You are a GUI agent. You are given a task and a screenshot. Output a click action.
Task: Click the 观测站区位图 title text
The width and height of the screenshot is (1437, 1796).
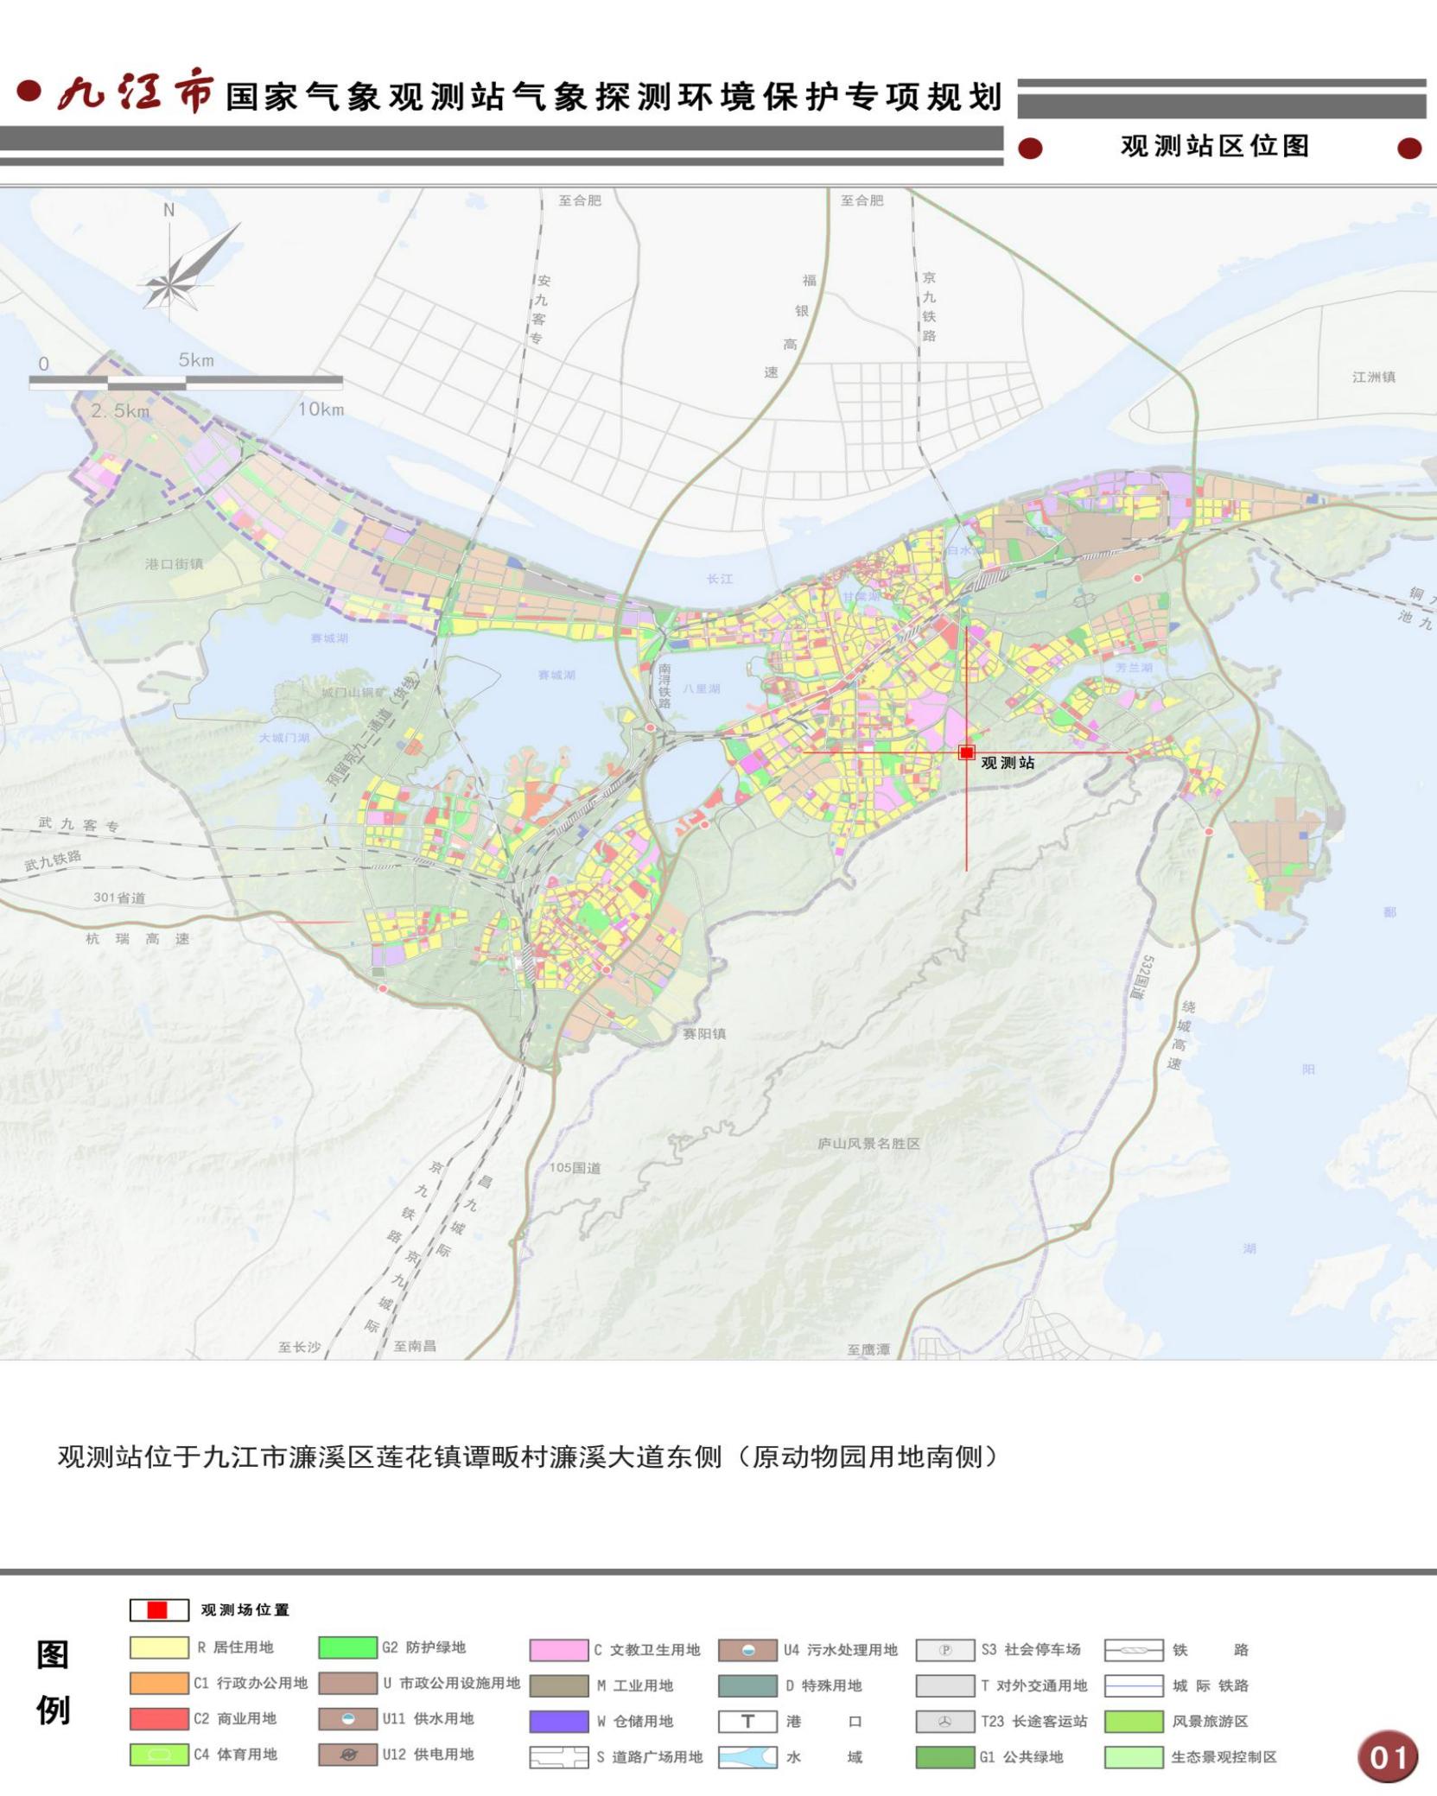point(1215,146)
